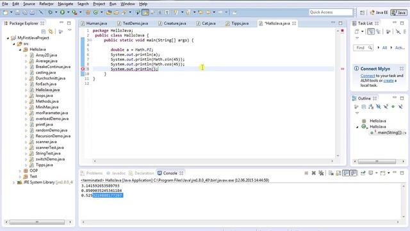Click the Package Explorer horizontal scrollbar thumb
The width and height of the screenshot is (410, 231).
pyautogui.click(x=37, y=222)
